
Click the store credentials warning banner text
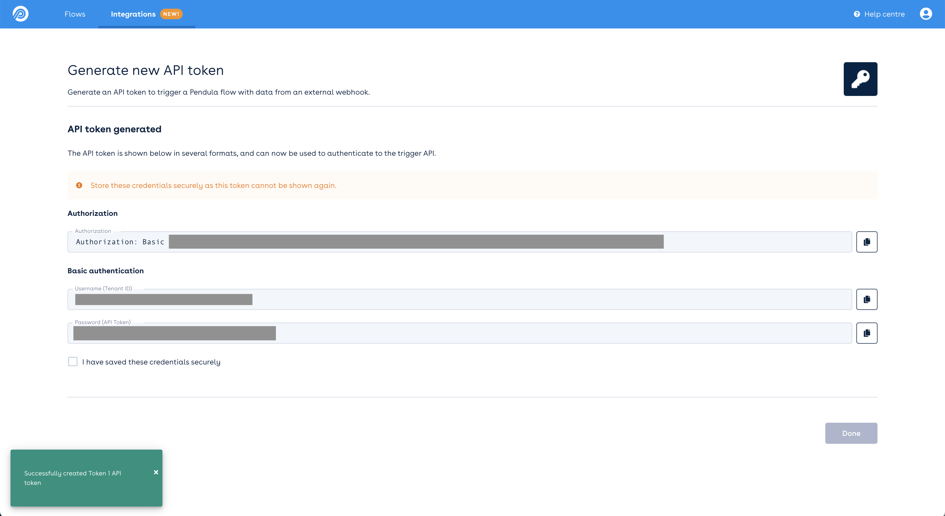click(x=214, y=185)
